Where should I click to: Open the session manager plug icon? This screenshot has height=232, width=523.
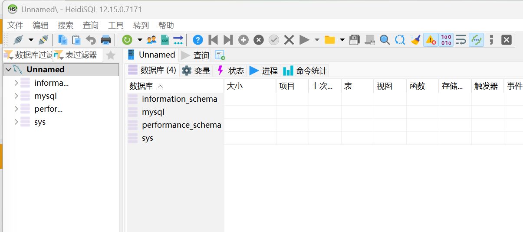pyautogui.click(x=18, y=40)
